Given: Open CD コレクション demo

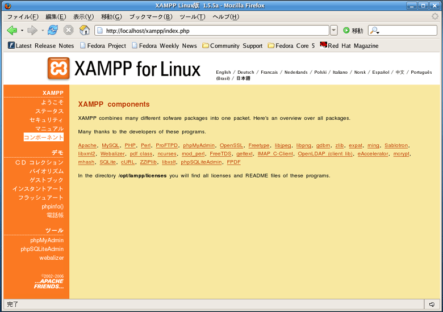Looking at the screenshot, I should (39, 162).
